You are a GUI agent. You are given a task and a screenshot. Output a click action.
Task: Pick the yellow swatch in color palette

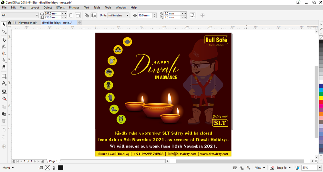321,98
